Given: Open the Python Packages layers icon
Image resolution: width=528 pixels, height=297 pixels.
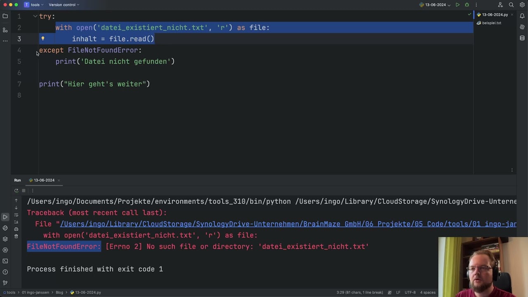Looking at the screenshot, I should point(5,239).
